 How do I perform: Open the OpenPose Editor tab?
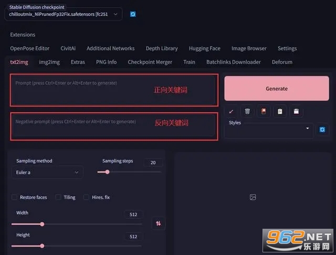[30, 48]
